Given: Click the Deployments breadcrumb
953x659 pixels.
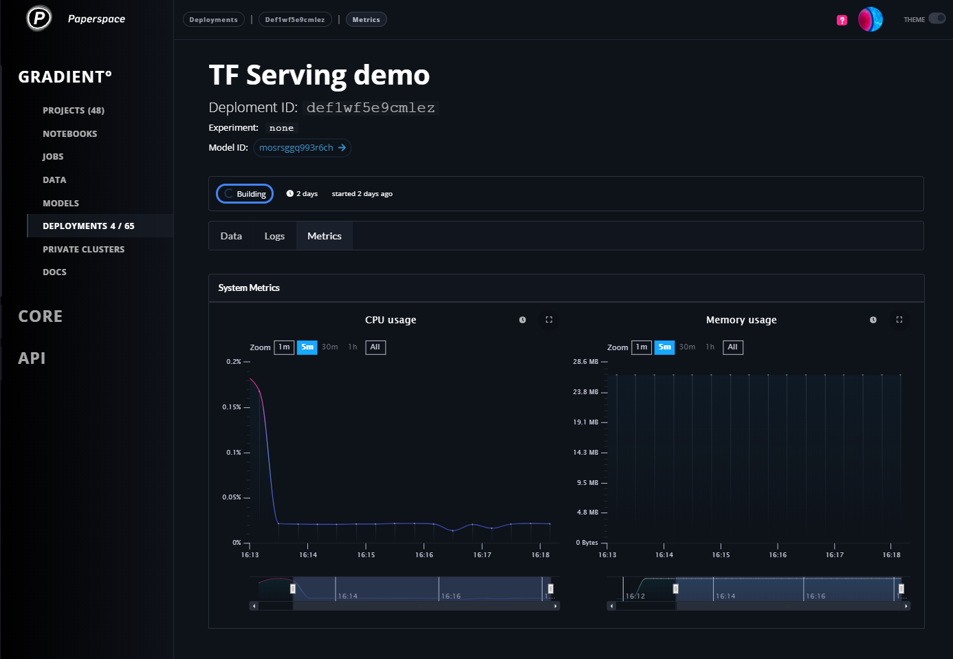Looking at the screenshot, I should click(x=214, y=19).
